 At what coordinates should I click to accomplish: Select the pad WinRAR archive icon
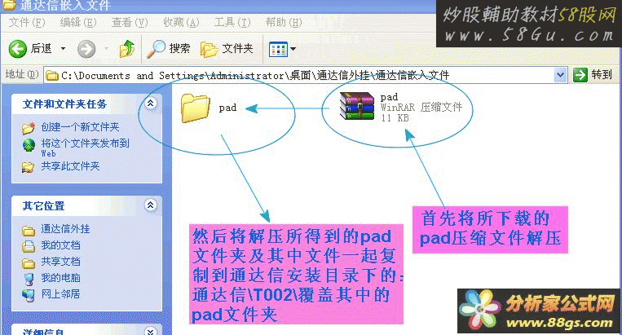(357, 106)
